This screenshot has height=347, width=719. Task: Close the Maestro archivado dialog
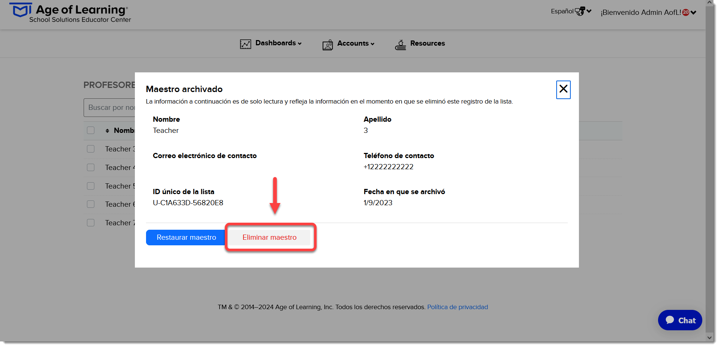563,89
